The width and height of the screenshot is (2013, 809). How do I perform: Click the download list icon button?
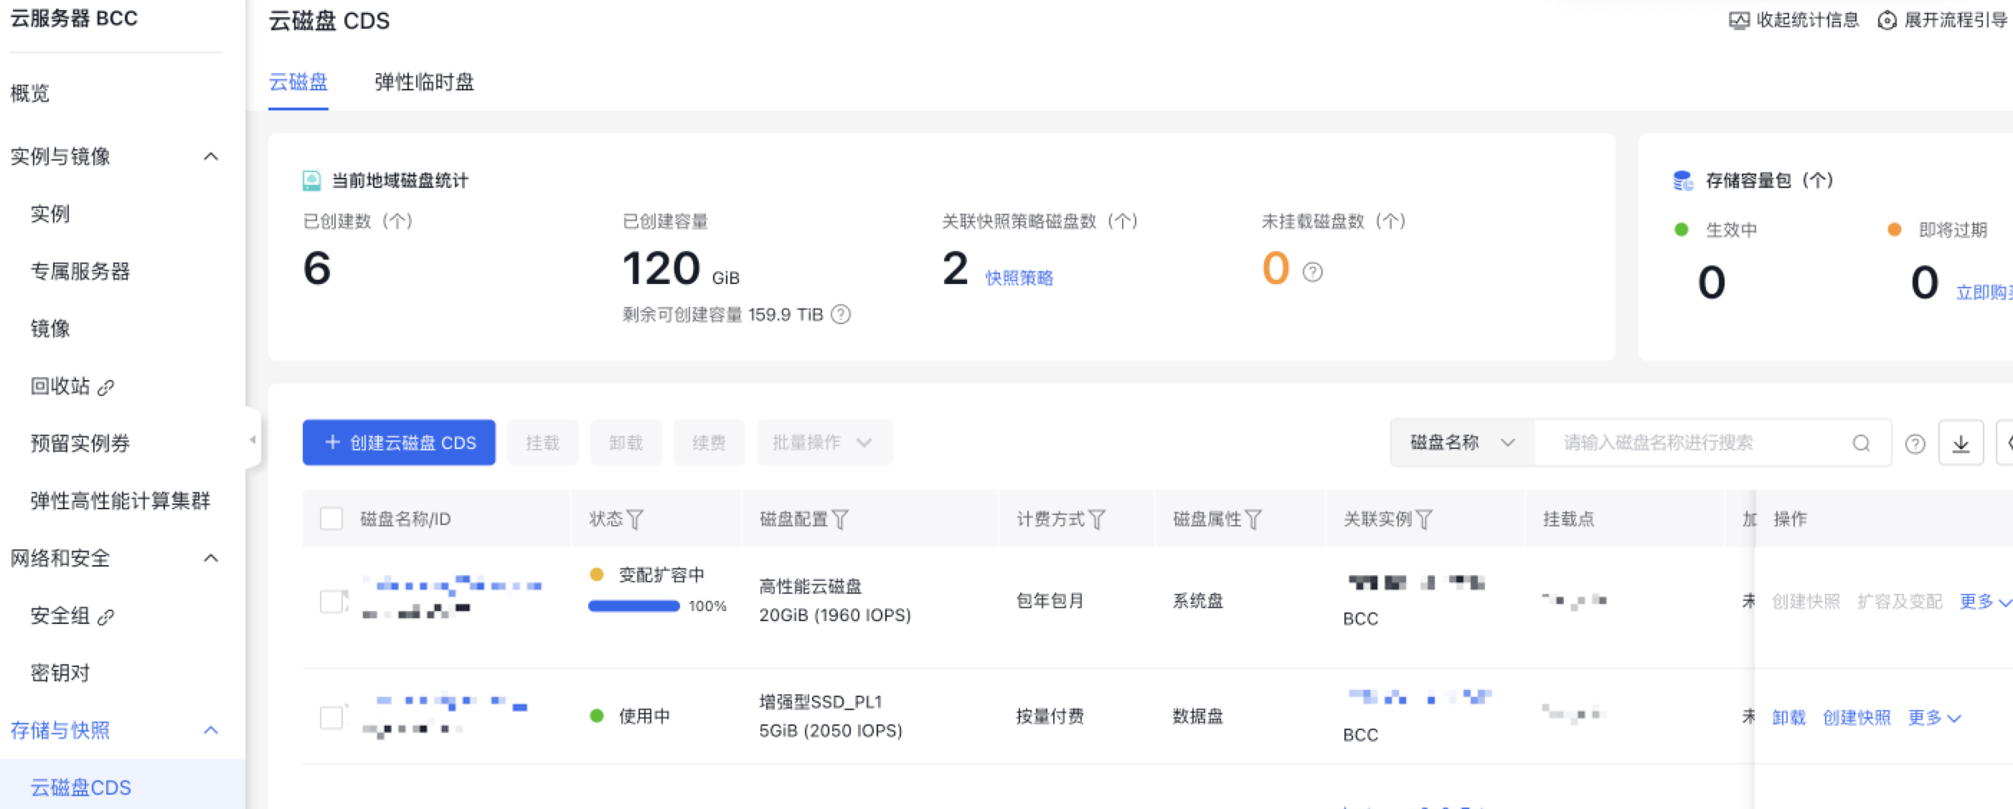[x=1961, y=443]
